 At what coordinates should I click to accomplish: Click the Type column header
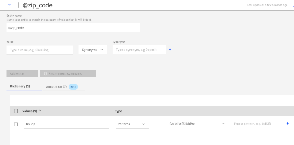pyautogui.click(x=118, y=111)
